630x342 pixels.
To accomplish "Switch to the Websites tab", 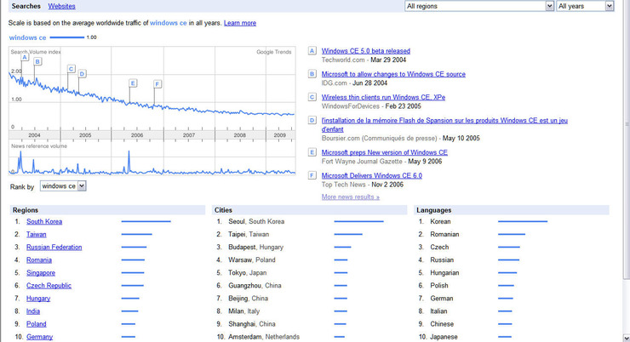I will point(61,6).
